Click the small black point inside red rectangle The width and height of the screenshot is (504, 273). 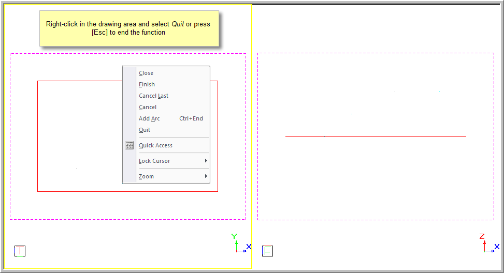(77, 168)
